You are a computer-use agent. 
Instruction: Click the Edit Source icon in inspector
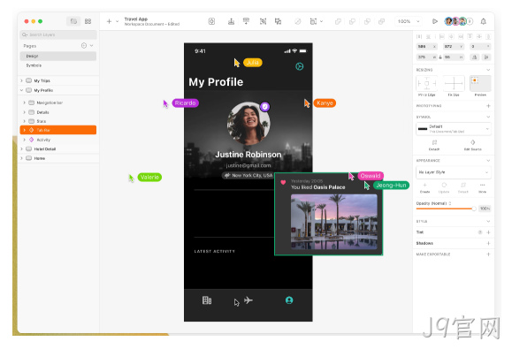coord(472,142)
